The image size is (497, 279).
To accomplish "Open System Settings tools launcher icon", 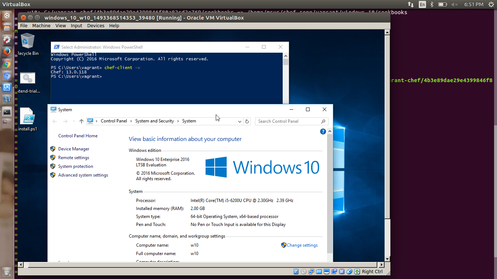I will (7, 40).
